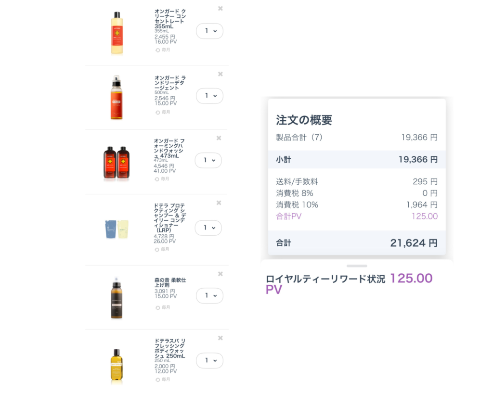Click the drag handle above ロイヤルティーリワード状況
This screenshot has height=394, width=493.
pos(357,266)
